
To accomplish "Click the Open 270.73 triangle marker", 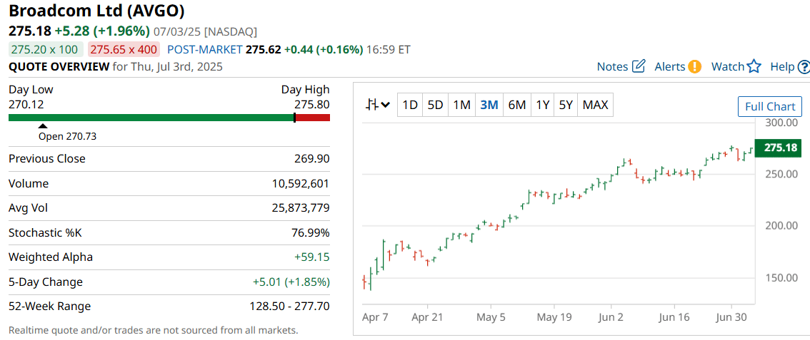I will [43, 125].
